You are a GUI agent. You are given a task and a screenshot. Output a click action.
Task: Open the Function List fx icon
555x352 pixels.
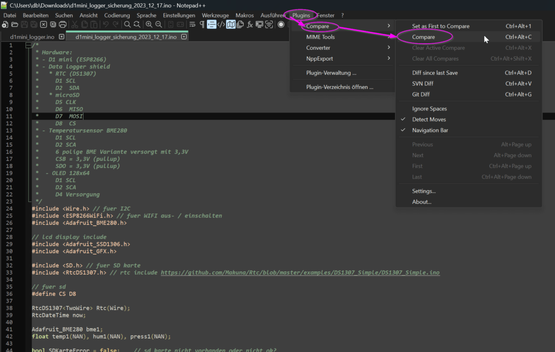(250, 24)
